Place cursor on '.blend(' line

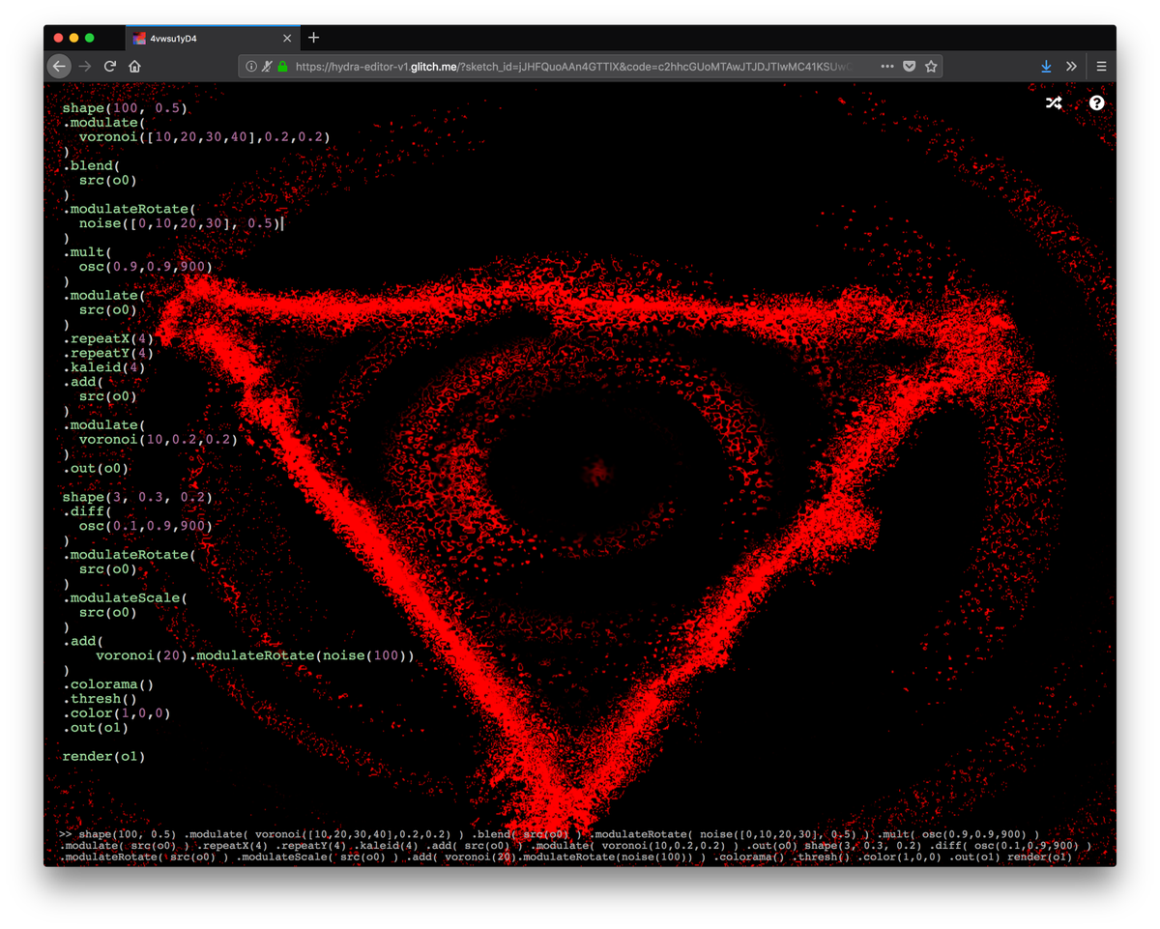(x=90, y=166)
